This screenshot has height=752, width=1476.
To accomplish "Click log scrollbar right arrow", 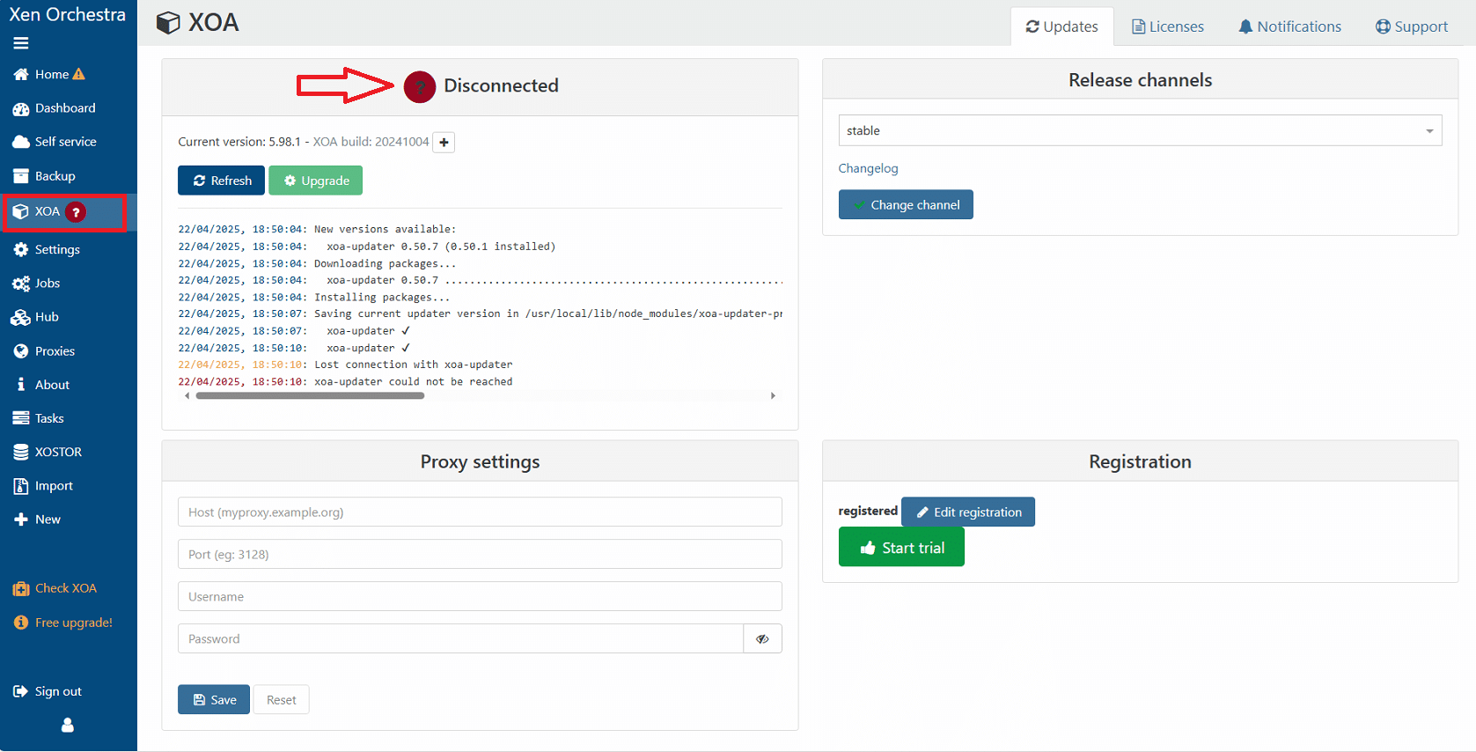I will pyautogui.click(x=773, y=396).
